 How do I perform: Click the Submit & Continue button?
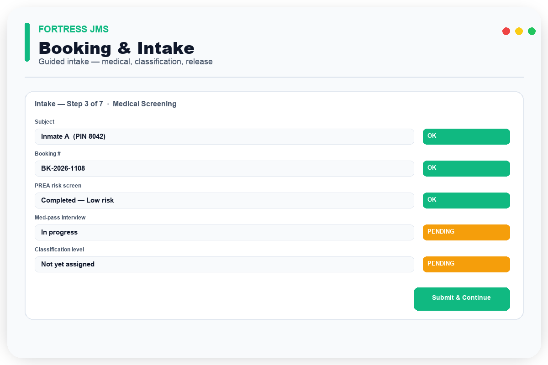coord(462,299)
